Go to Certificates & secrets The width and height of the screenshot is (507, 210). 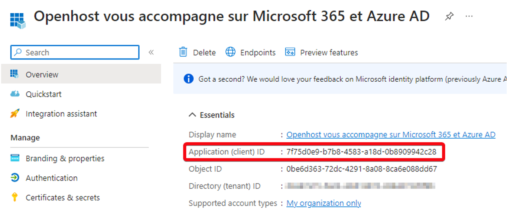tap(63, 197)
